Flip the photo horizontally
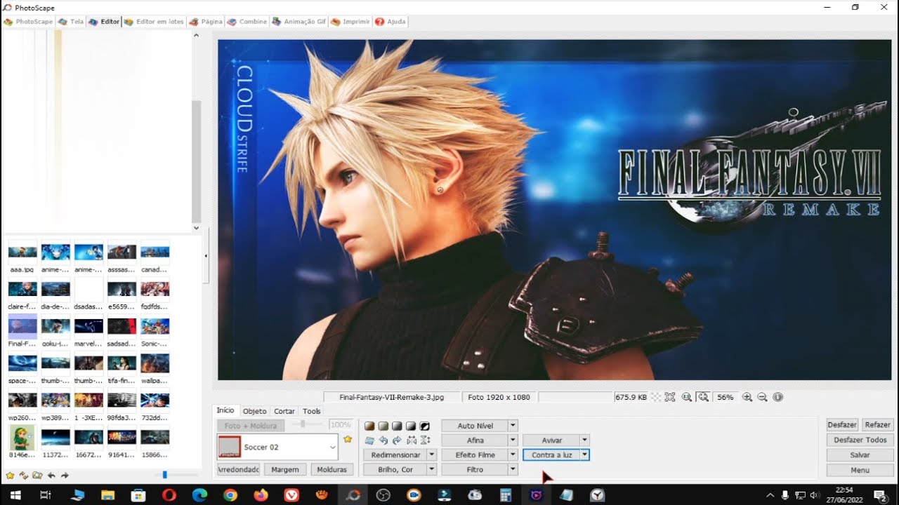This screenshot has width=899, height=505. [411, 440]
